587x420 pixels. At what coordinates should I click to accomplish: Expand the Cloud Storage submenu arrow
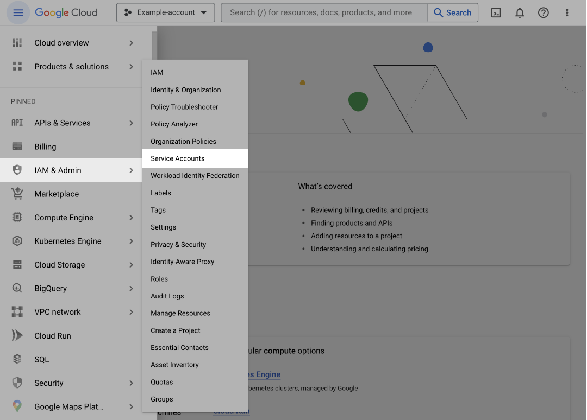[131, 265]
